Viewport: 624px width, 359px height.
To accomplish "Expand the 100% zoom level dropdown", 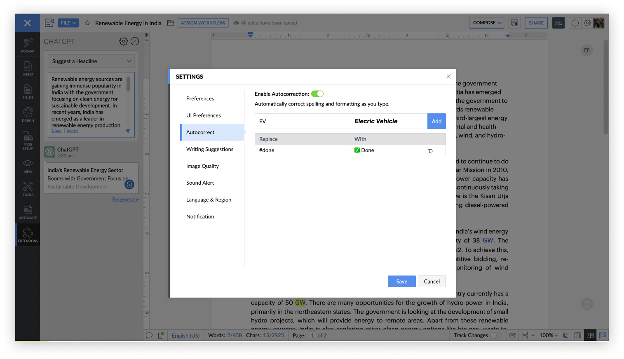I will tap(548, 335).
